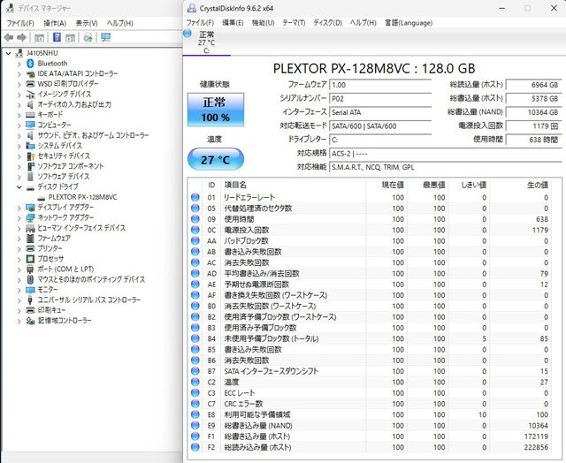Open the 表示(V) menu in Device Manager

[x=87, y=24]
